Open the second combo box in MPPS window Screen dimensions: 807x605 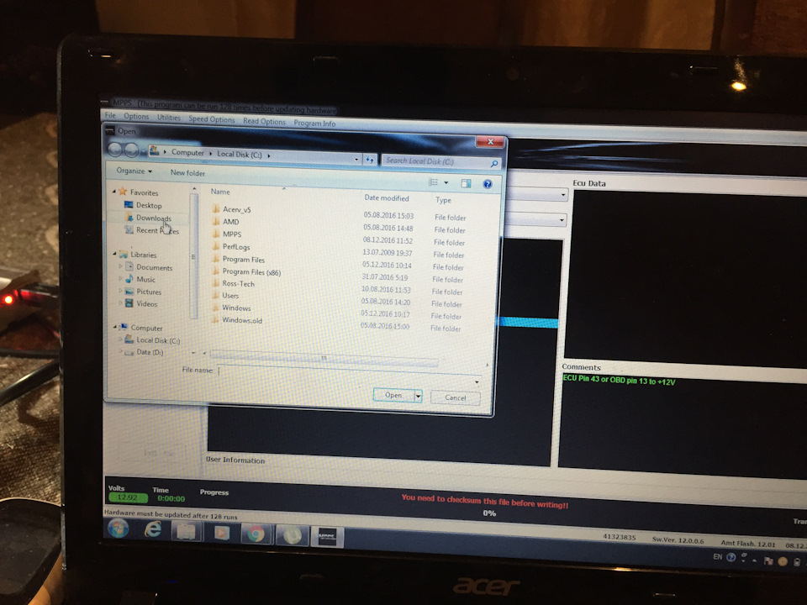(562, 220)
